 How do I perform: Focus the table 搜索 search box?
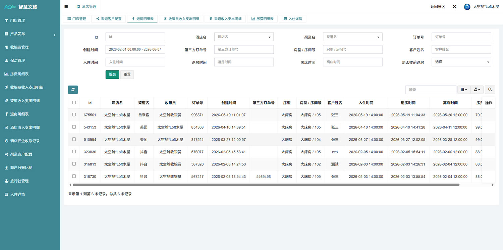(431, 90)
